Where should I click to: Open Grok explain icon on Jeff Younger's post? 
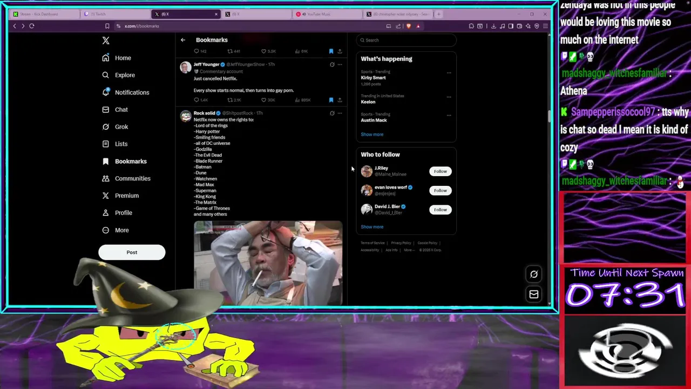point(332,64)
